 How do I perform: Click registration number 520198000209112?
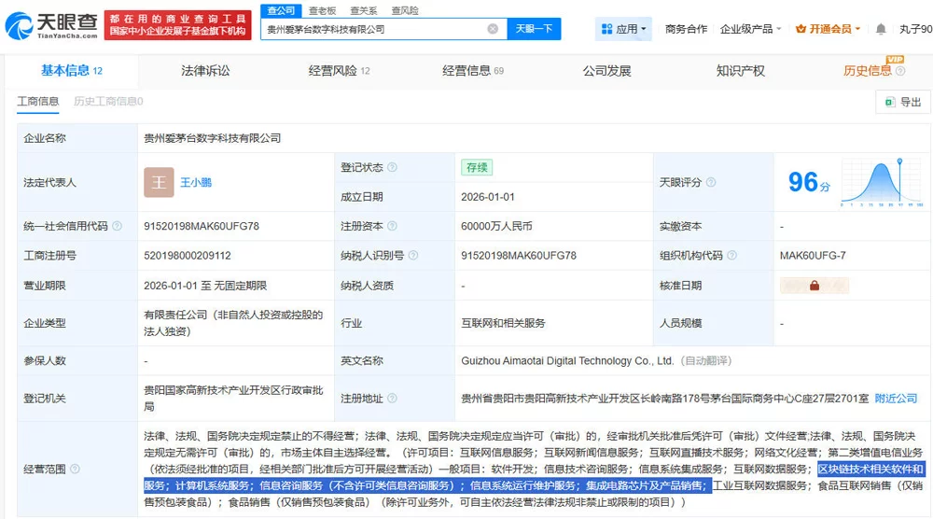[188, 256]
